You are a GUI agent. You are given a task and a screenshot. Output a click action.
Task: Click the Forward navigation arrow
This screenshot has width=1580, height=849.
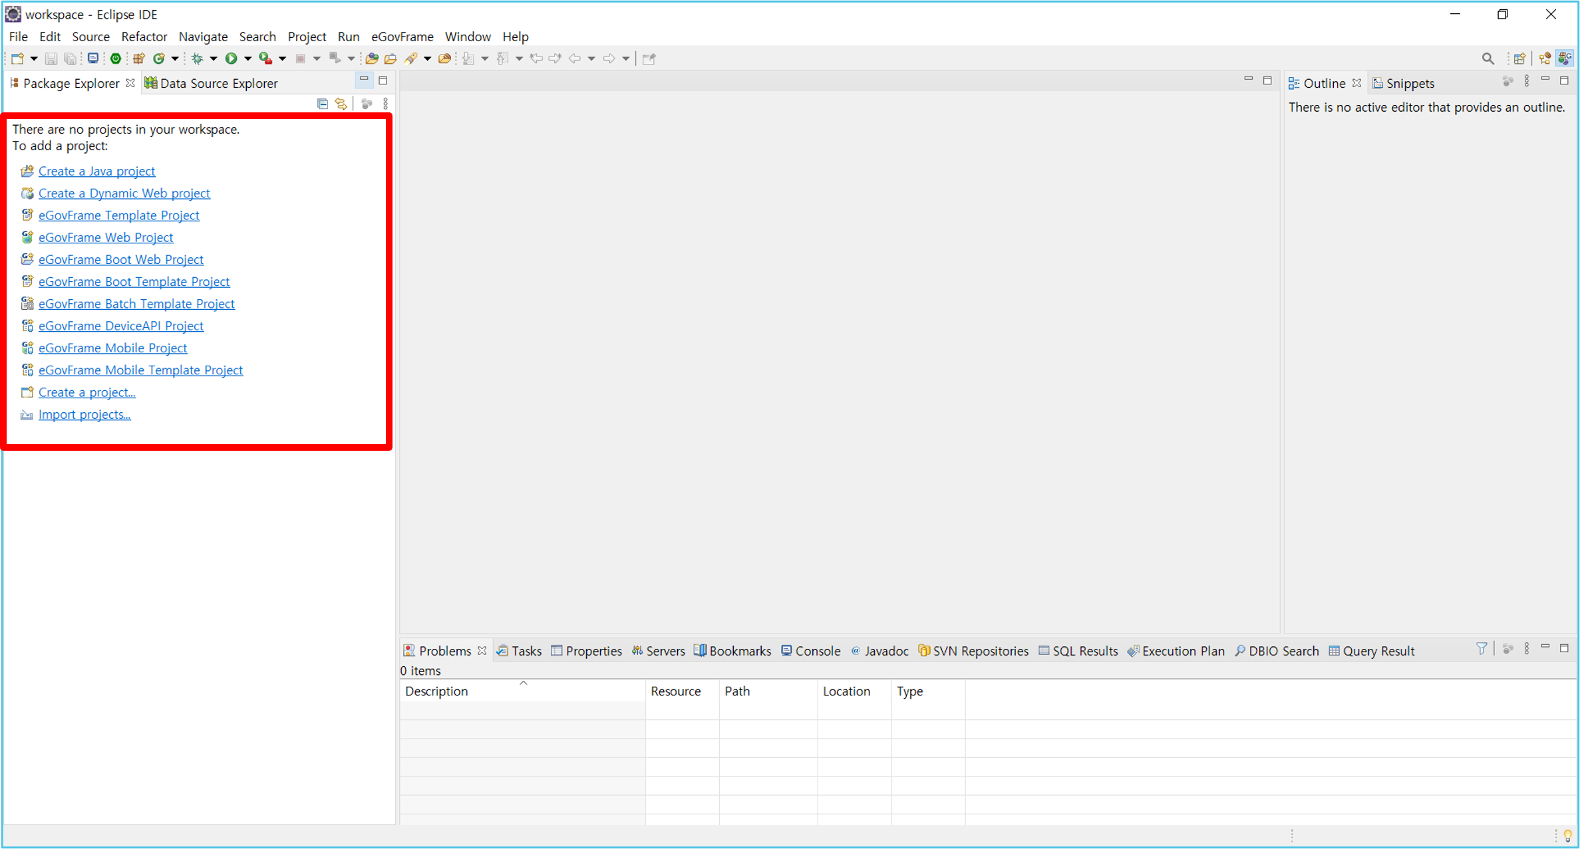point(609,59)
